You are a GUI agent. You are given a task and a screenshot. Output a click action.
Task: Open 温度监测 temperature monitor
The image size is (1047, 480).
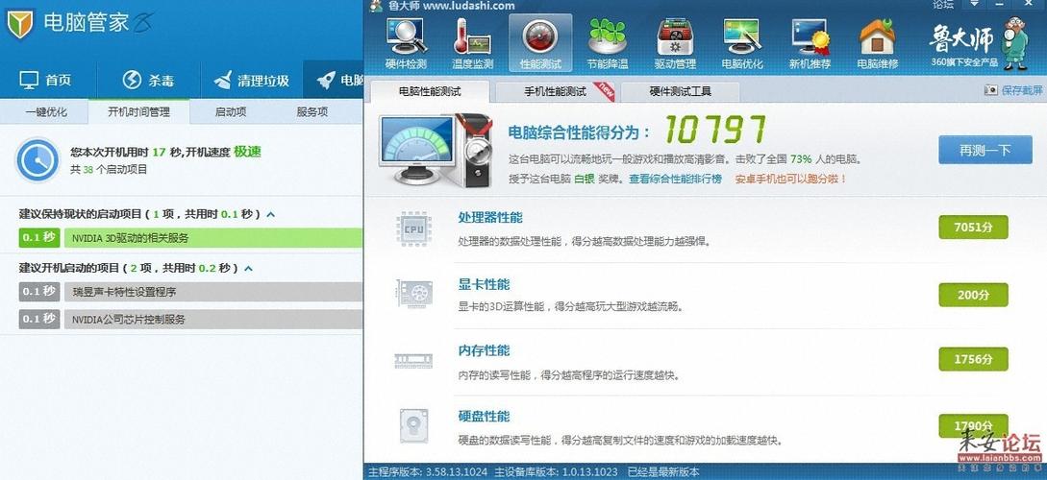(473, 43)
